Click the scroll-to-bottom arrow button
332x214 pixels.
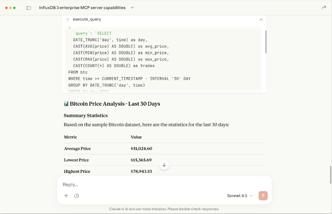point(164,165)
